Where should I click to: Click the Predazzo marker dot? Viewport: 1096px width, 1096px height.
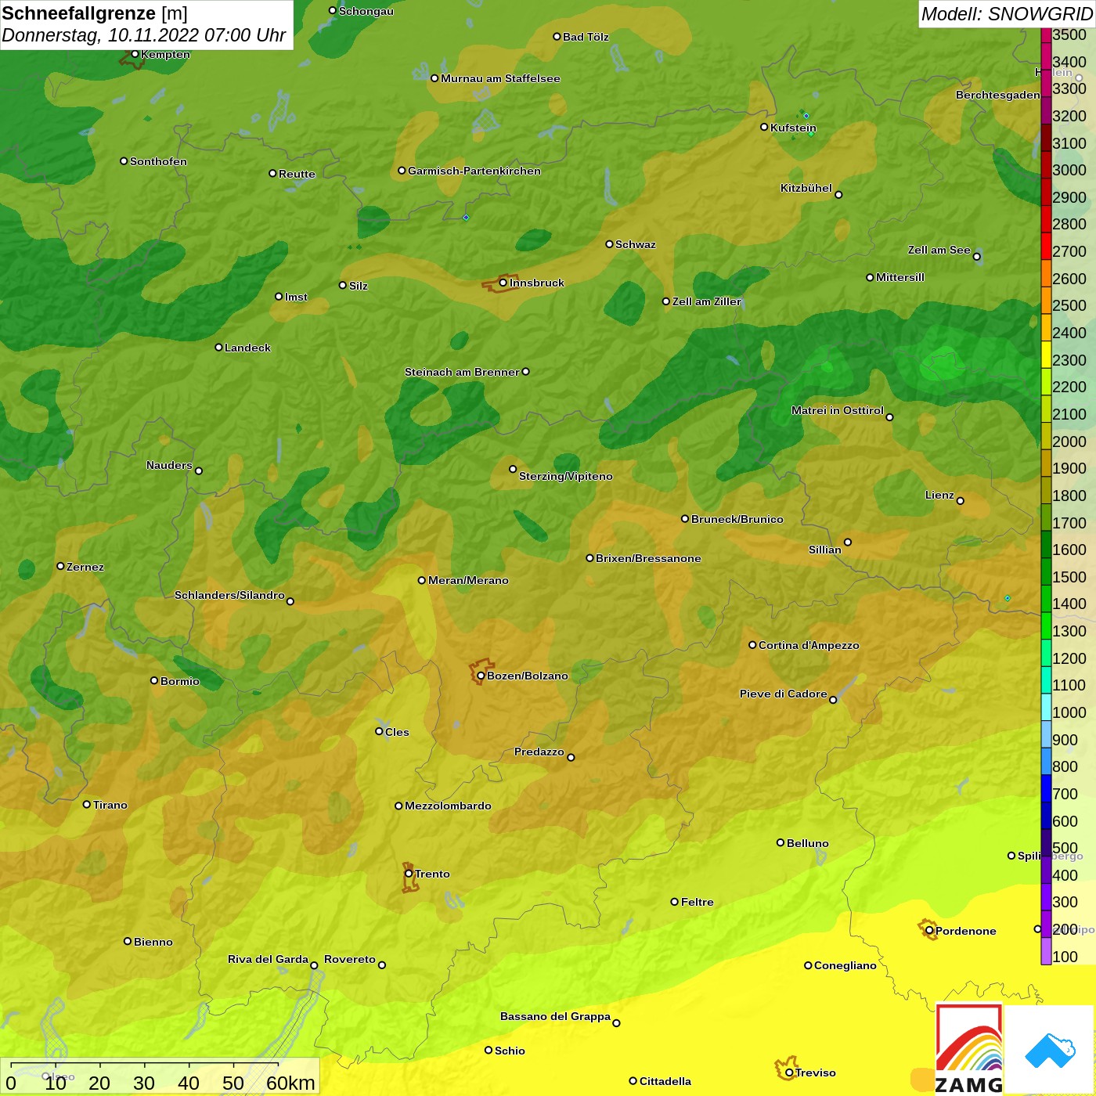571,757
